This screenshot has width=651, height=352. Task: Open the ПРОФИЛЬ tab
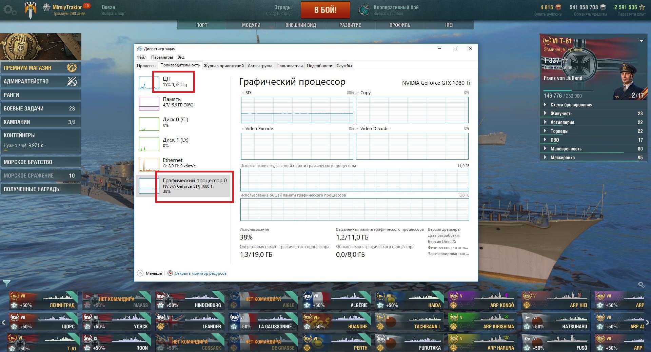click(400, 25)
